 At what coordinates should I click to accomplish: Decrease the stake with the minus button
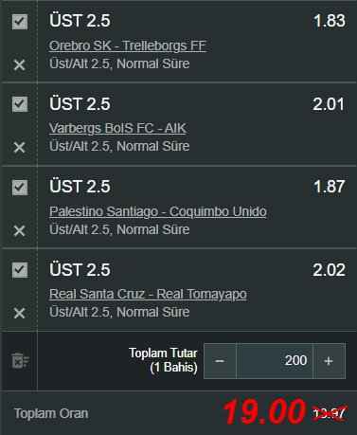click(220, 361)
